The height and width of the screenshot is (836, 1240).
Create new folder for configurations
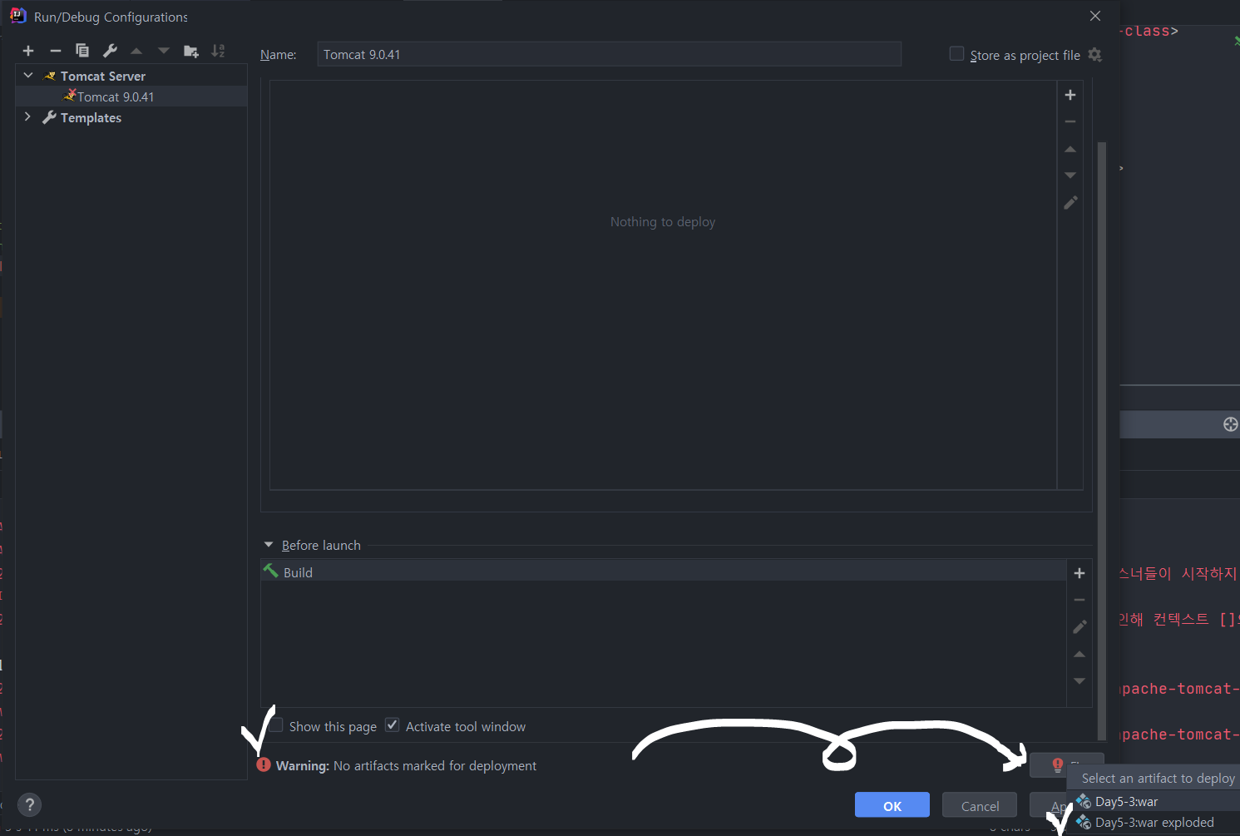[191, 52]
